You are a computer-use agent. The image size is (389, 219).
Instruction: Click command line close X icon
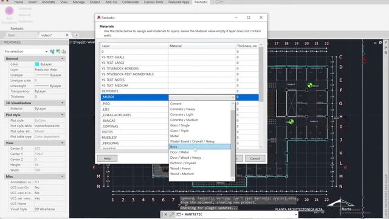point(165,214)
